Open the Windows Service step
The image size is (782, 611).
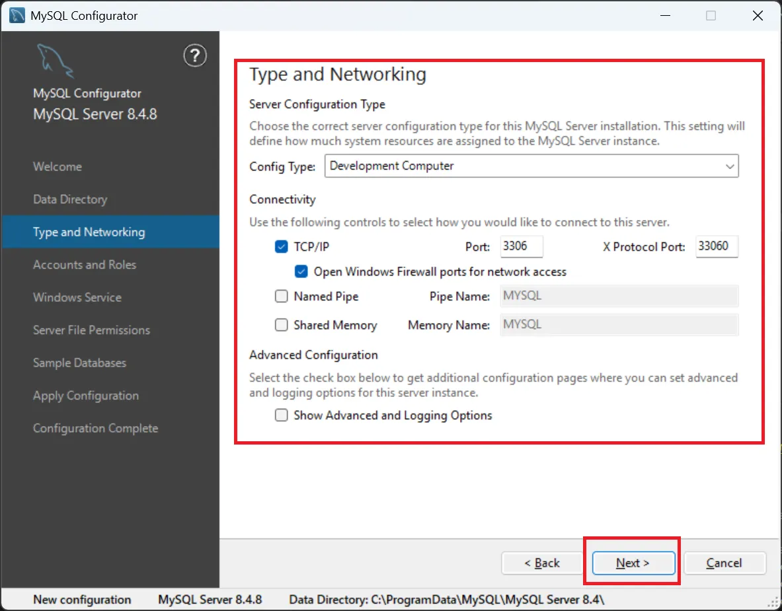pos(77,297)
